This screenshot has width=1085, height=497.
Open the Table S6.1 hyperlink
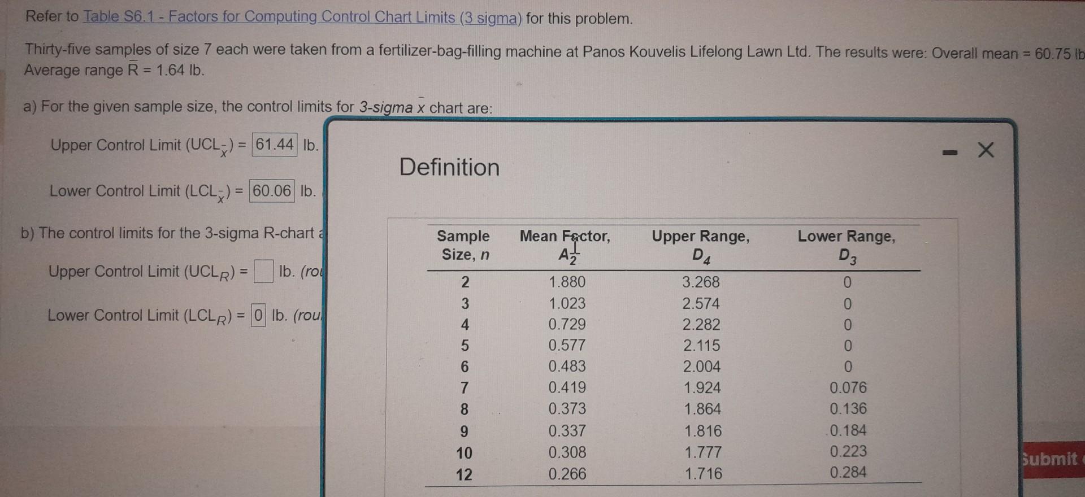pyautogui.click(x=300, y=17)
